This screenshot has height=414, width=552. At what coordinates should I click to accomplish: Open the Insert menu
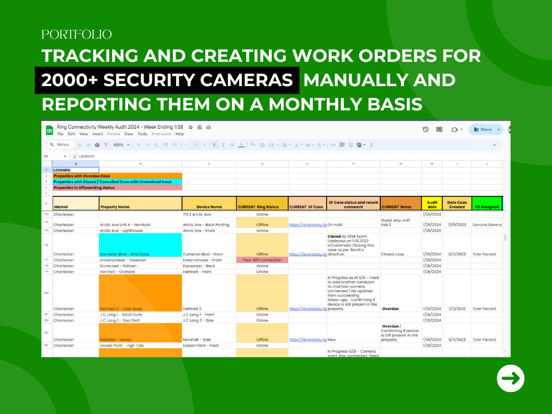98,134
